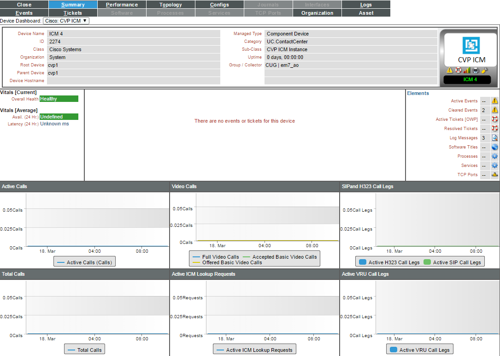
Task: Go to the Topology tab
Action: coord(171,5)
